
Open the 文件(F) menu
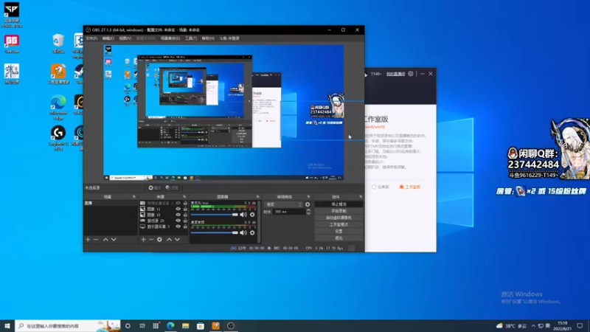click(91, 38)
